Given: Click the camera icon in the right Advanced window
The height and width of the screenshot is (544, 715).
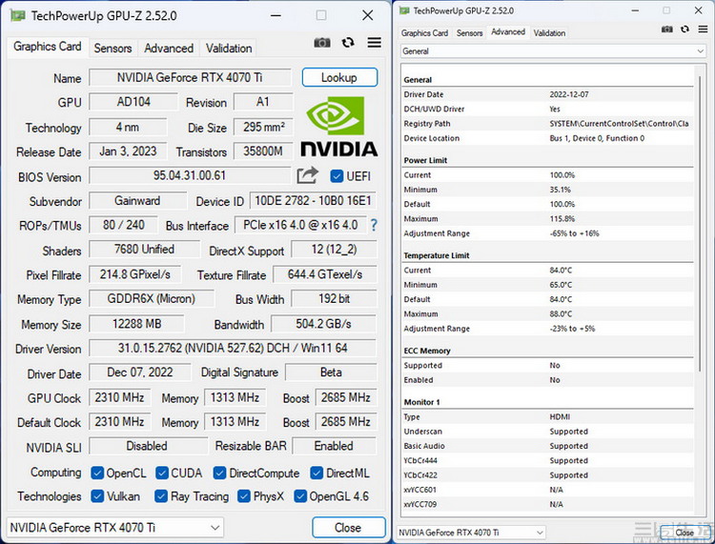Looking at the screenshot, I should tap(666, 30).
